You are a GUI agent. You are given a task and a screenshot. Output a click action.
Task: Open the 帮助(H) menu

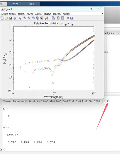[x=67, y=14]
